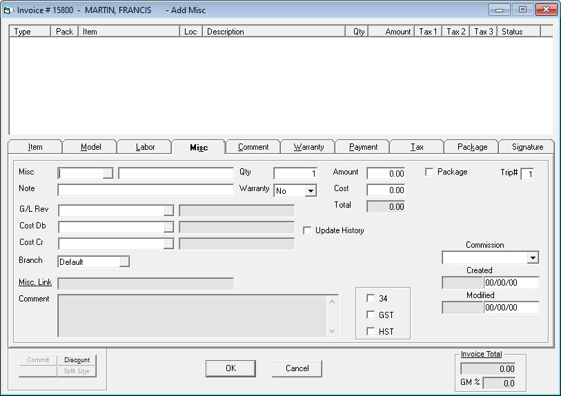Sort by the Item column header
The width and height of the screenshot is (561, 396).
pyautogui.click(x=129, y=32)
